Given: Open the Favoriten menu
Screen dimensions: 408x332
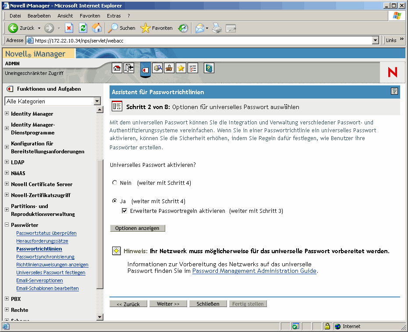Looking at the screenshot, I should tap(90, 16).
